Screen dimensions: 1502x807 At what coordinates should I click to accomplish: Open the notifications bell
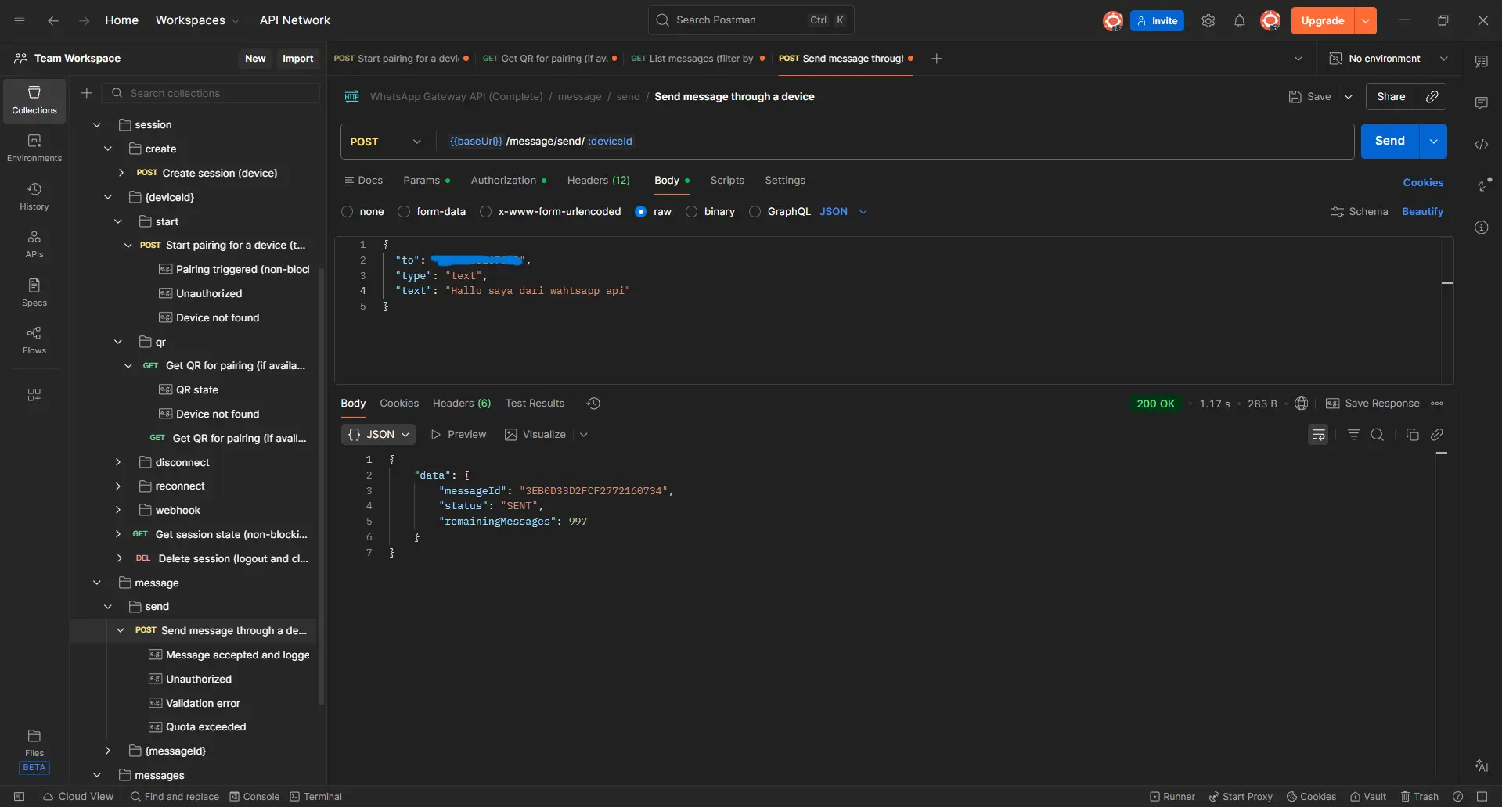pos(1240,21)
